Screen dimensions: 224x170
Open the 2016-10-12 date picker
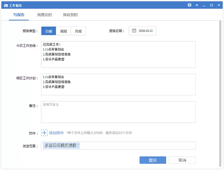[142, 31]
